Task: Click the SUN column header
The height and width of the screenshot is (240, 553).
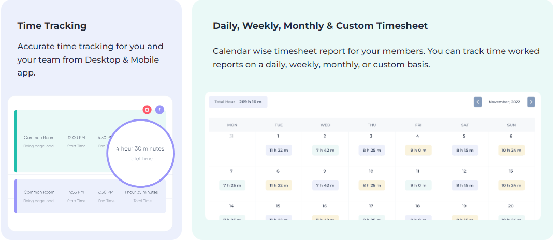Action: [x=511, y=125]
